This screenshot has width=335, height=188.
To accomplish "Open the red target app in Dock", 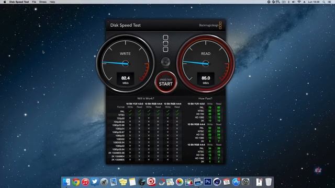I will click(151, 182).
